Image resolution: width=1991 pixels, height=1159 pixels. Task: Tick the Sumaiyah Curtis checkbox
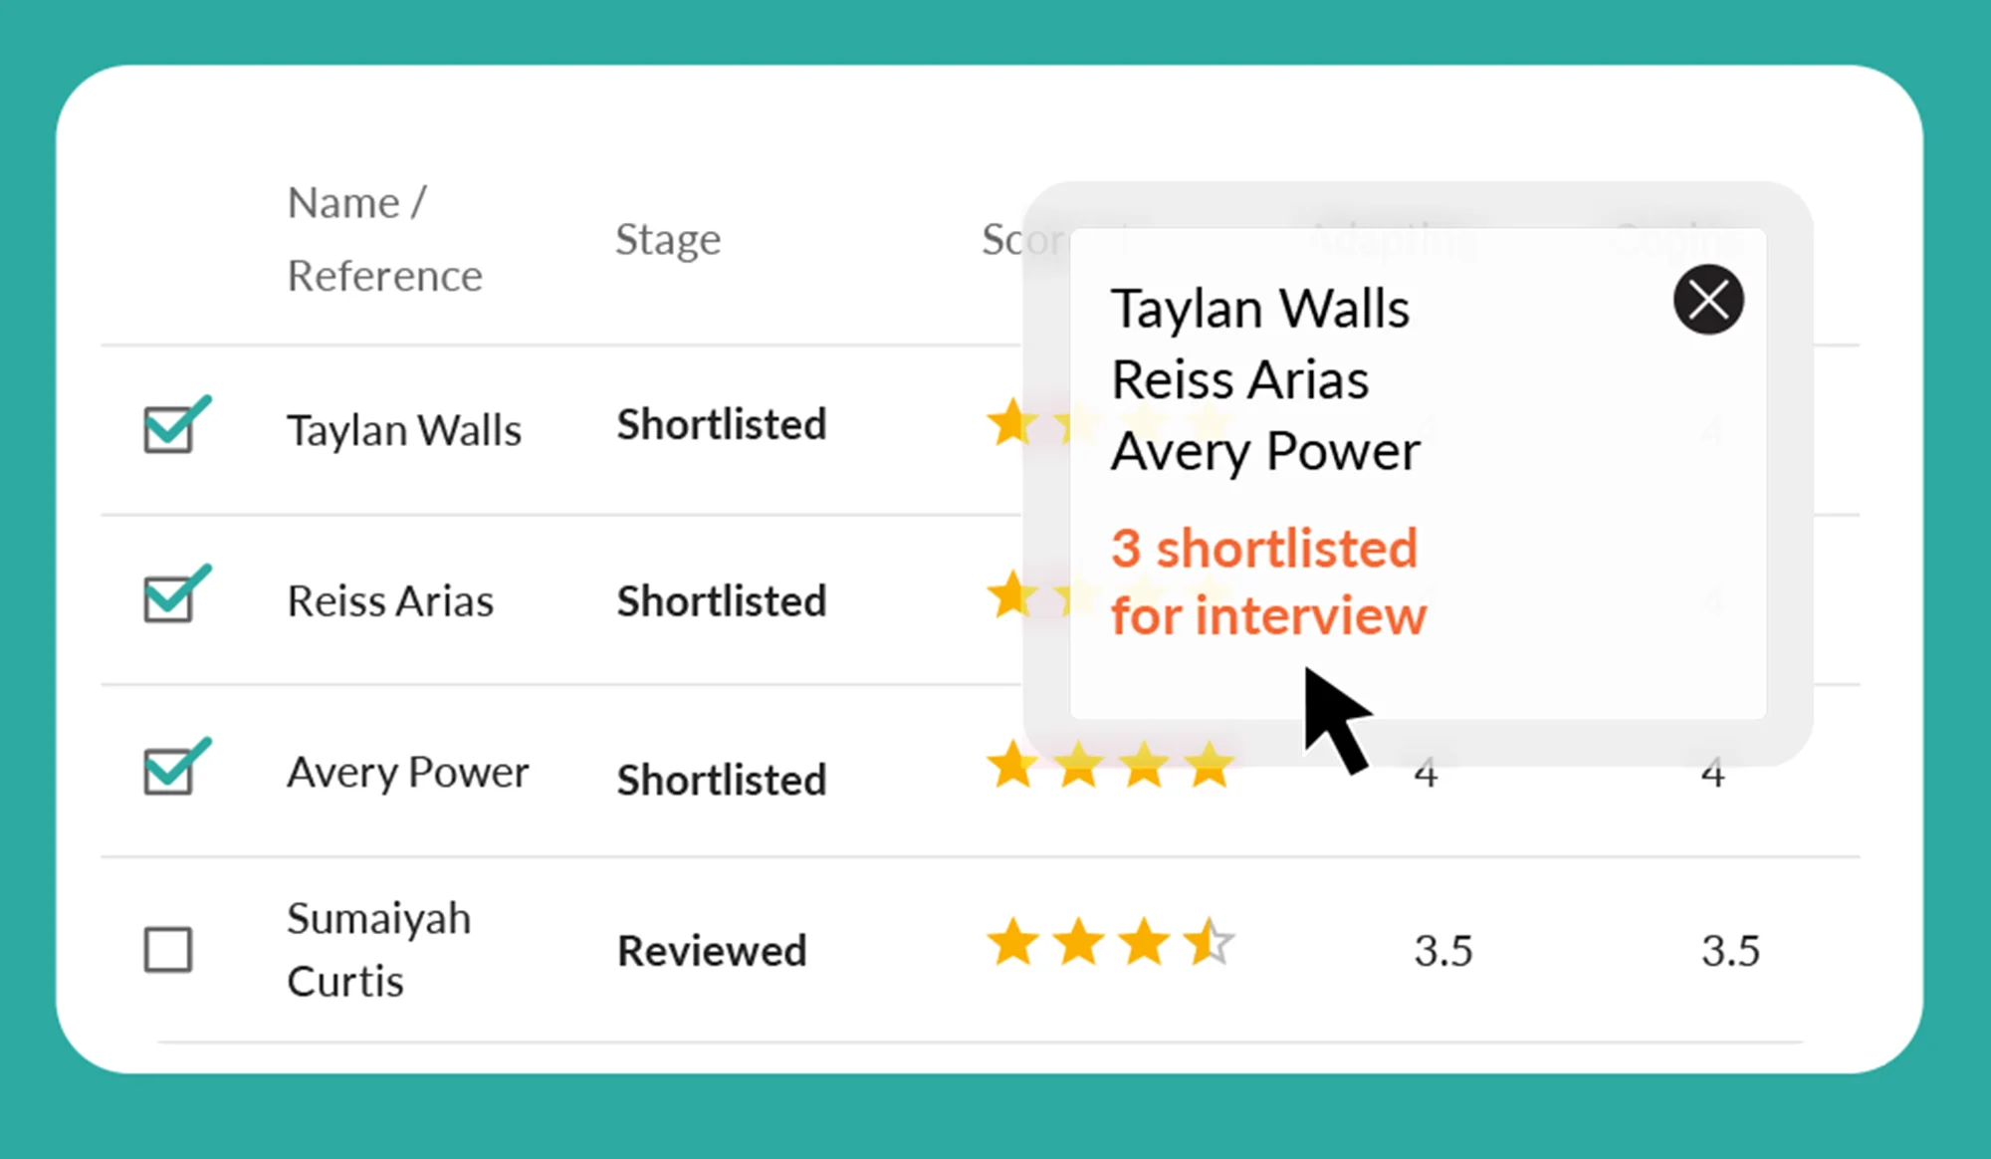click(x=168, y=950)
